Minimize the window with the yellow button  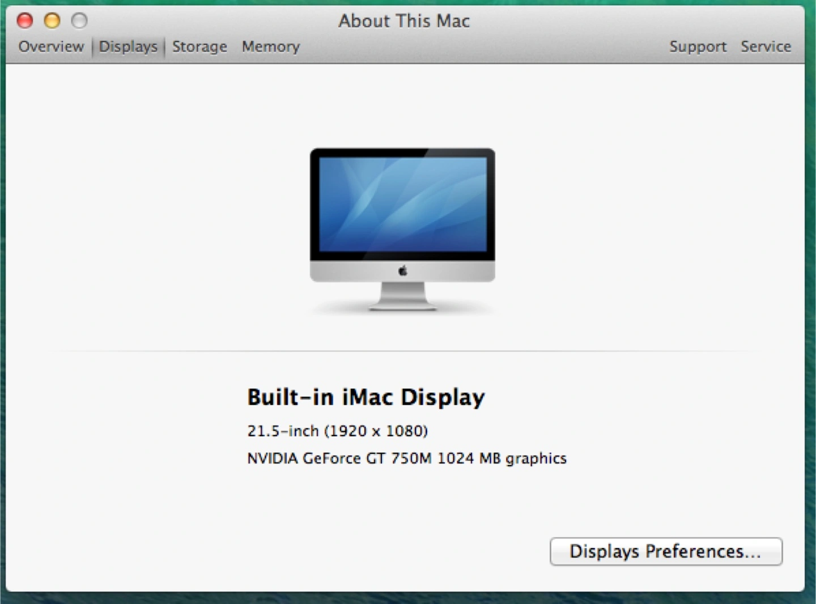(x=52, y=21)
